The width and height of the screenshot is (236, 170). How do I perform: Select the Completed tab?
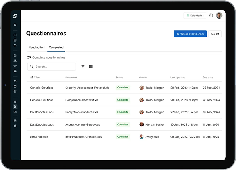(56, 48)
